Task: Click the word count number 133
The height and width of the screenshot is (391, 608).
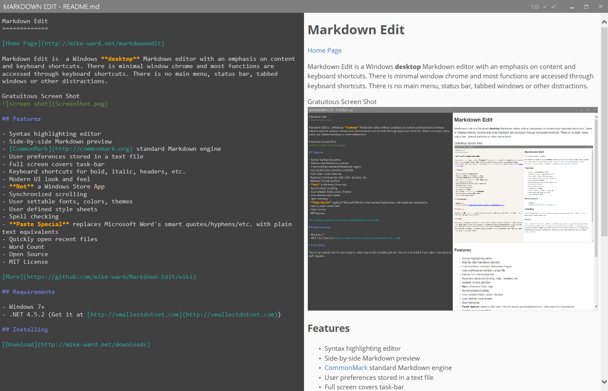Action: 534,6
